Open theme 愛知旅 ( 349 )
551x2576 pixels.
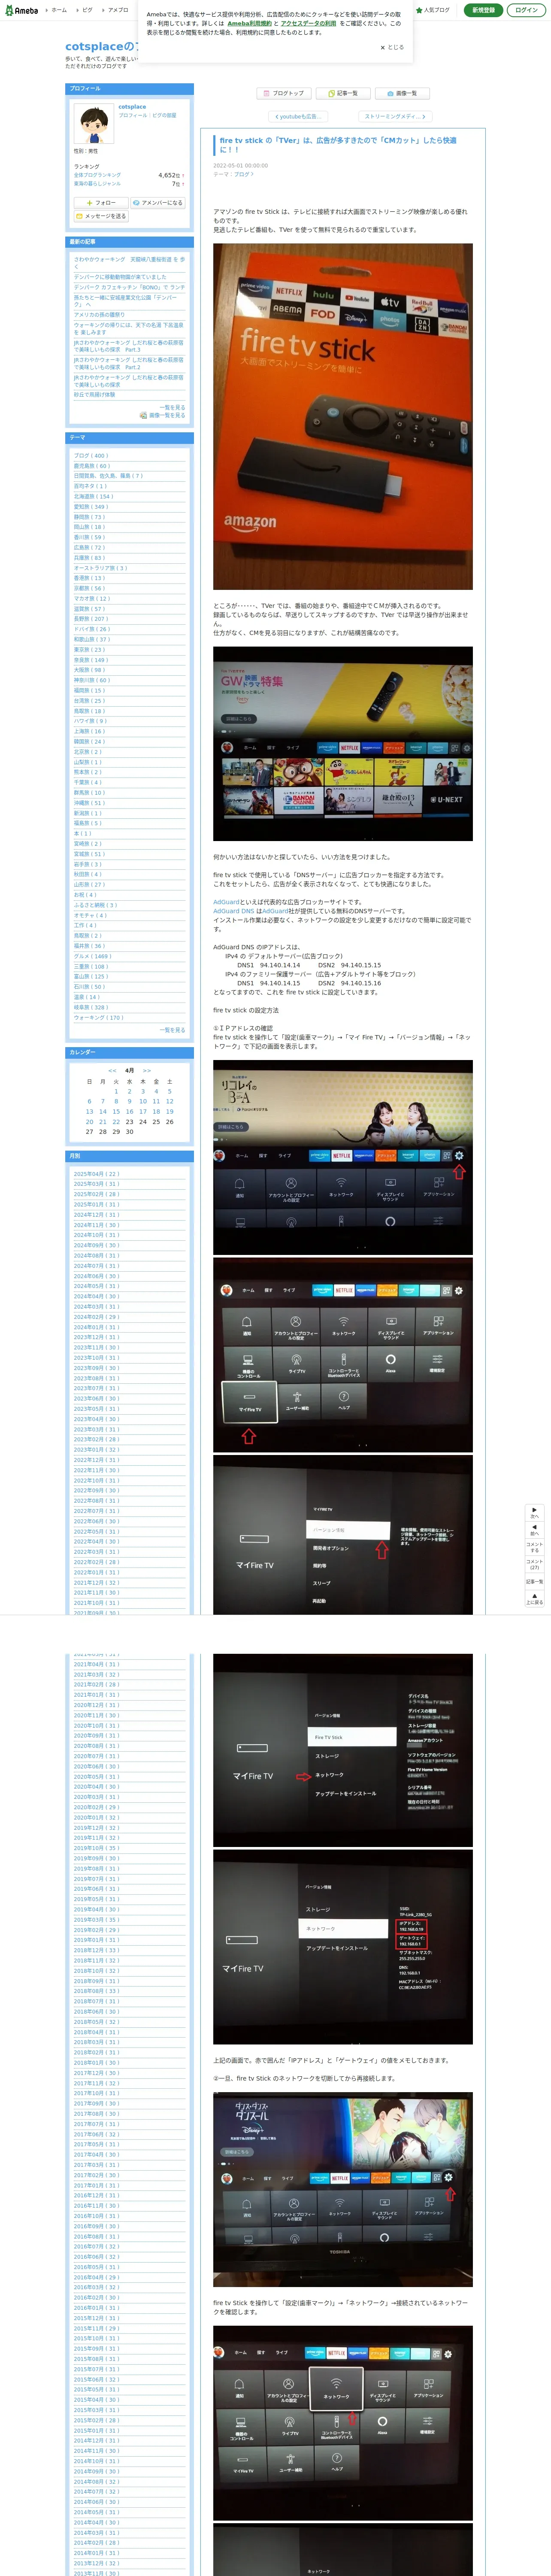[x=91, y=507]
